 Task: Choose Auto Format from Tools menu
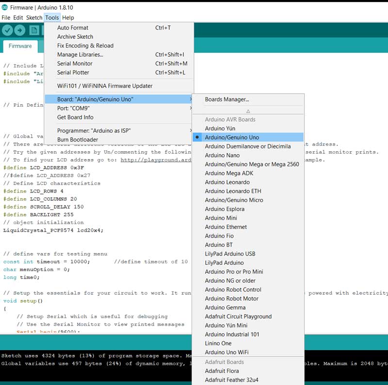point(119,28)
